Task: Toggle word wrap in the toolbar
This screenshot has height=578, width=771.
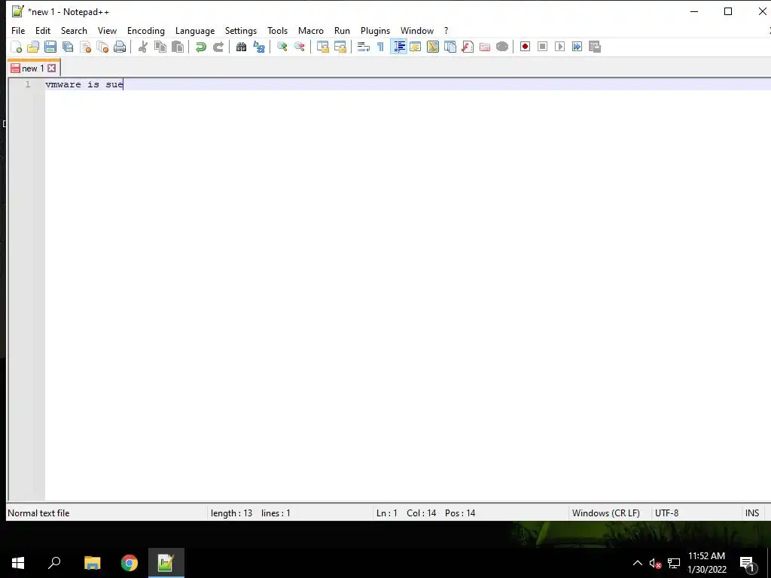Action: coord(364,47)
